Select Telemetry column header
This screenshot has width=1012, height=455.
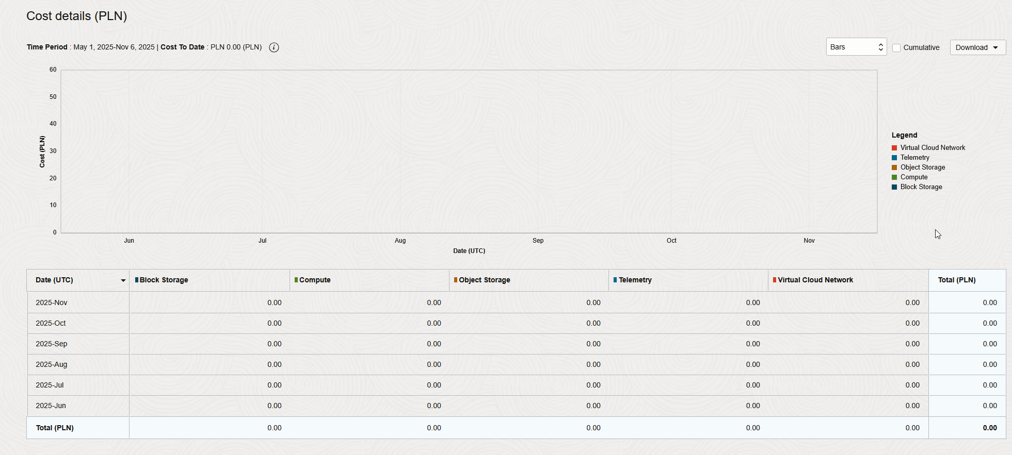(x=635, y=280)
